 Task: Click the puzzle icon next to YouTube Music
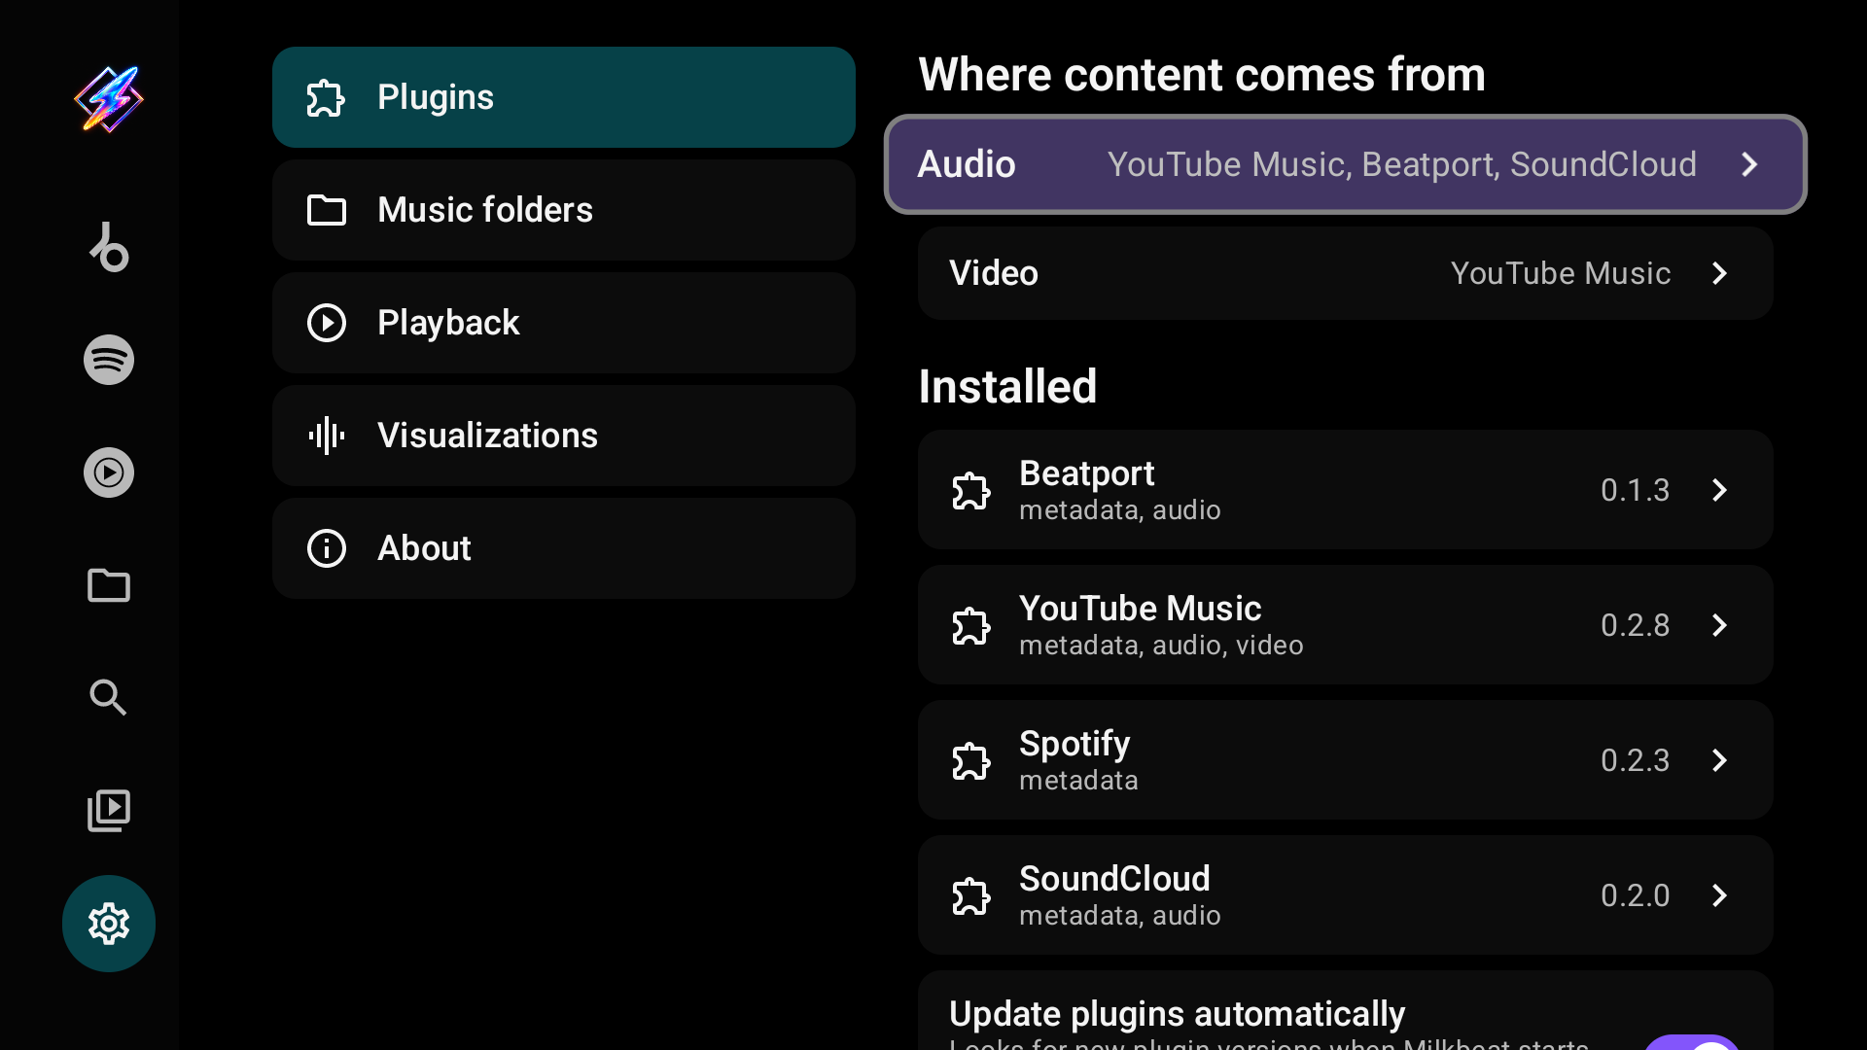coord(971,625)
